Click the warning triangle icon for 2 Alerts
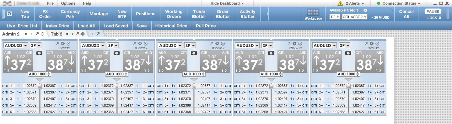This screenshot has height=124, width=452. pos(340,3)
